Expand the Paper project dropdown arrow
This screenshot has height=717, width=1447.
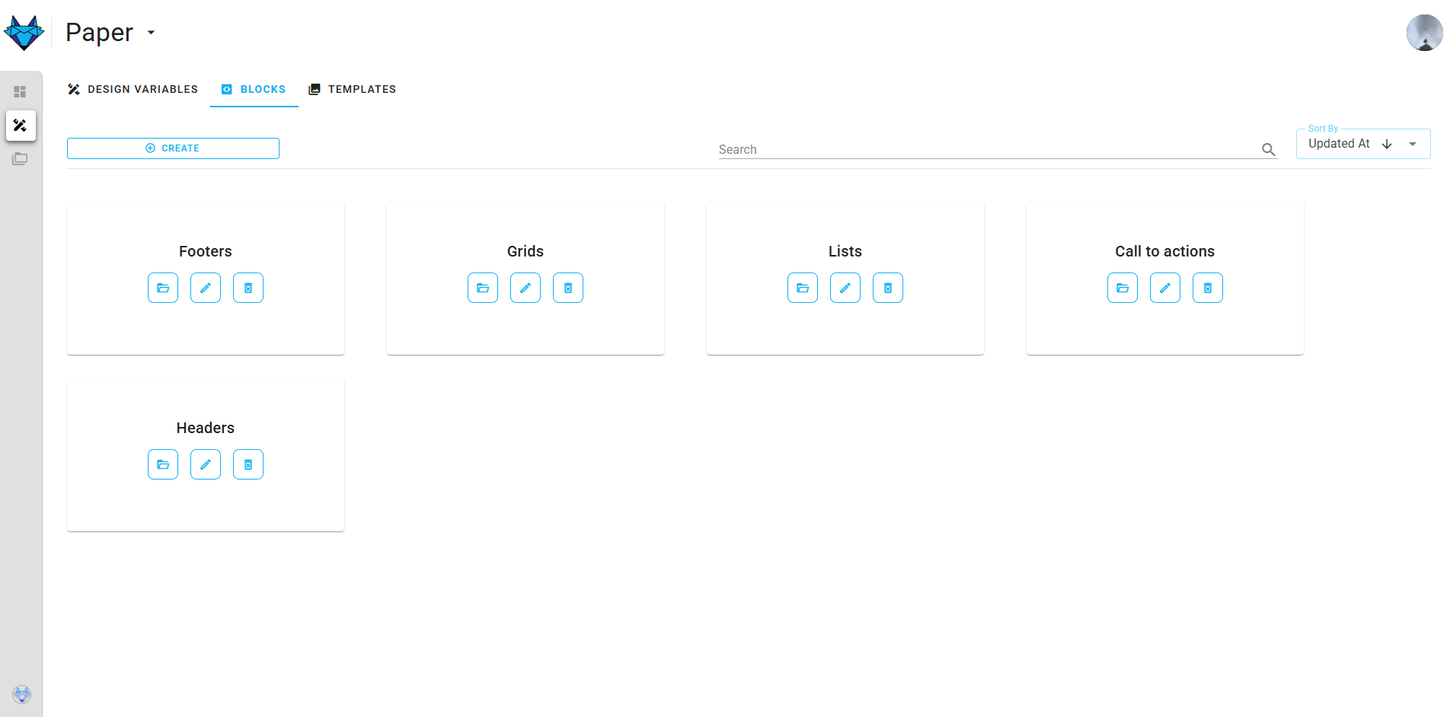click(151, 33)
